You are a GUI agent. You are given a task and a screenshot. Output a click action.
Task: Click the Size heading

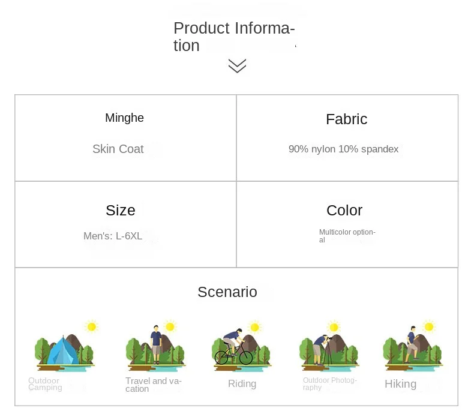tap(121, 210)
